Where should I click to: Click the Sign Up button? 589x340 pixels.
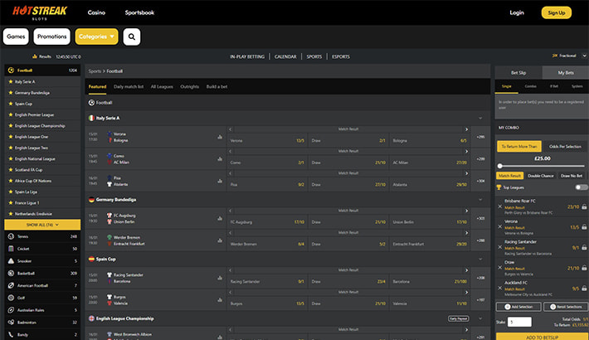point(556,12)
